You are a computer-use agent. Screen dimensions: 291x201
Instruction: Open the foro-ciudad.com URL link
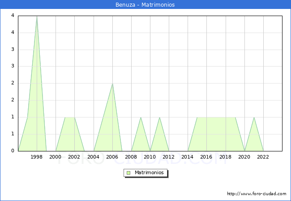click(257, 194)
